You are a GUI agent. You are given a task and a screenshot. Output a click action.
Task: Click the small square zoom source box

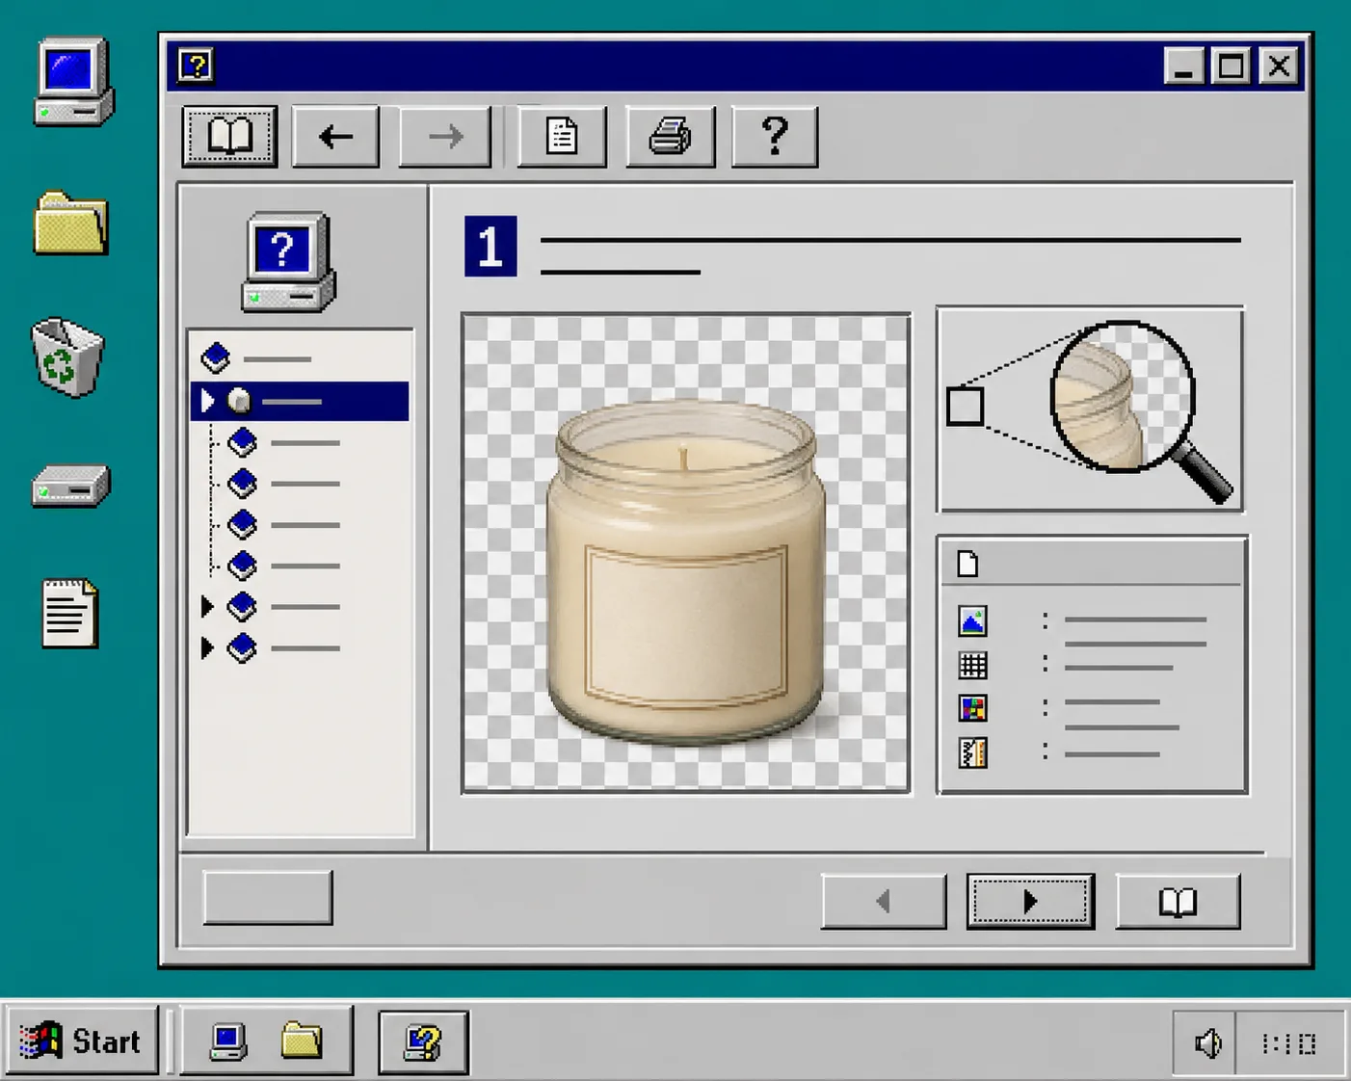tap(965, 407)
